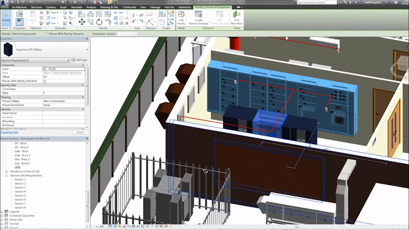The width and height of the screenshot is (409, 230).
Task: Switch to the Collaborate tab
Action: (129, 7)
